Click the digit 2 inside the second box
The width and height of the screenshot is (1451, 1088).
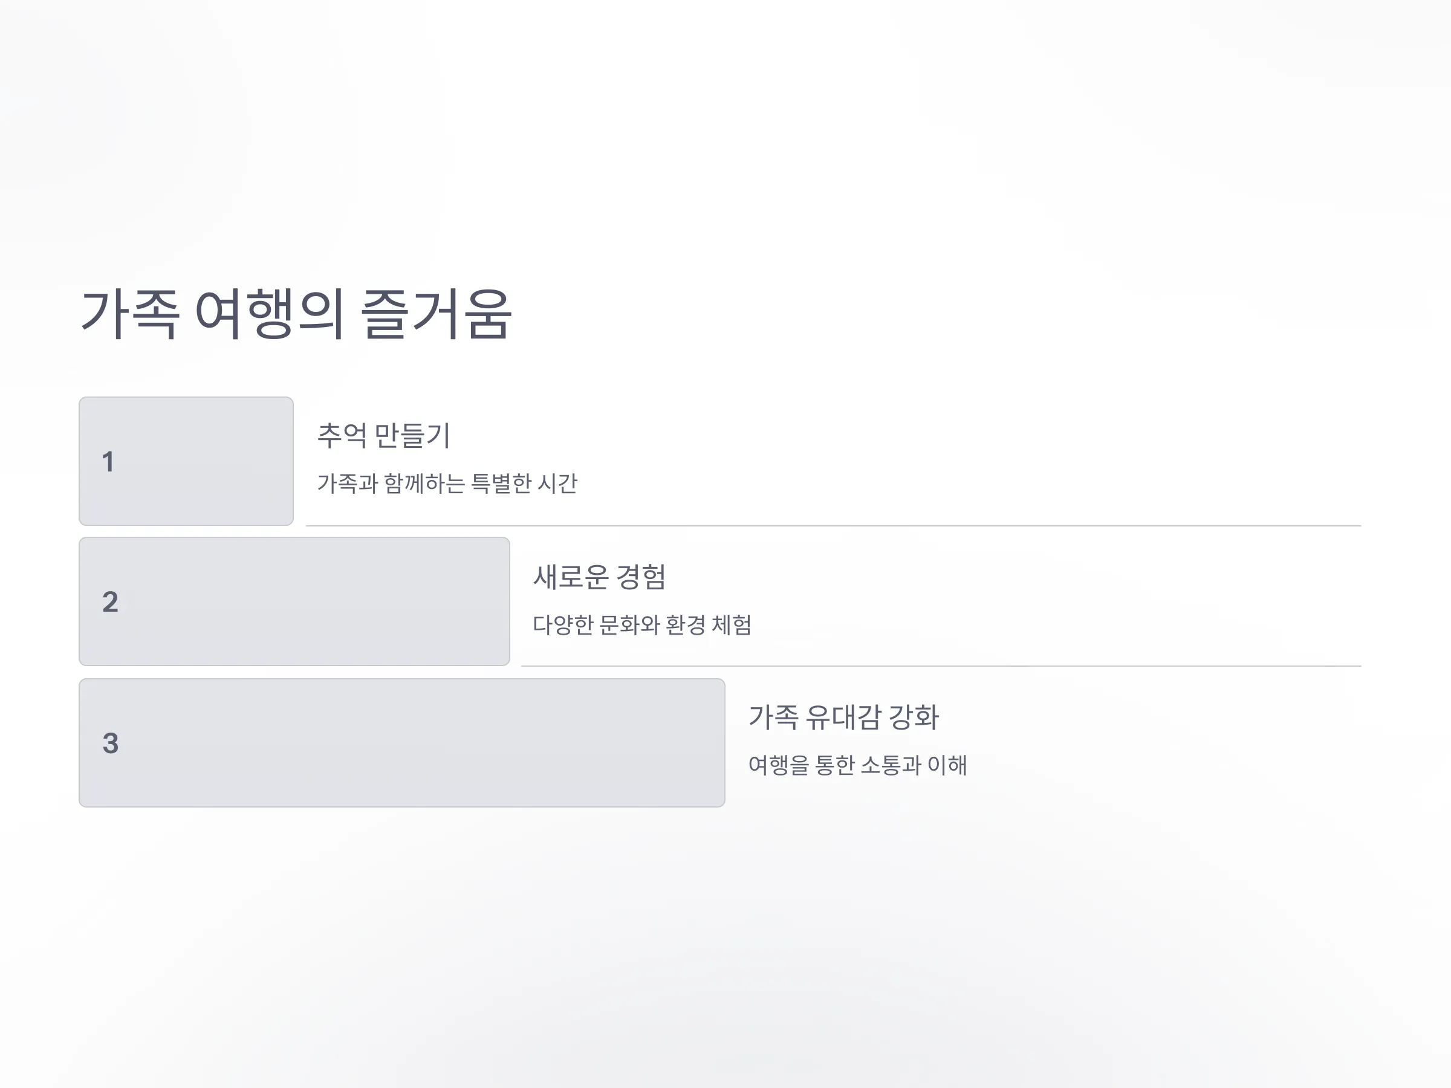pyautogui.click(x=110, y=602)
